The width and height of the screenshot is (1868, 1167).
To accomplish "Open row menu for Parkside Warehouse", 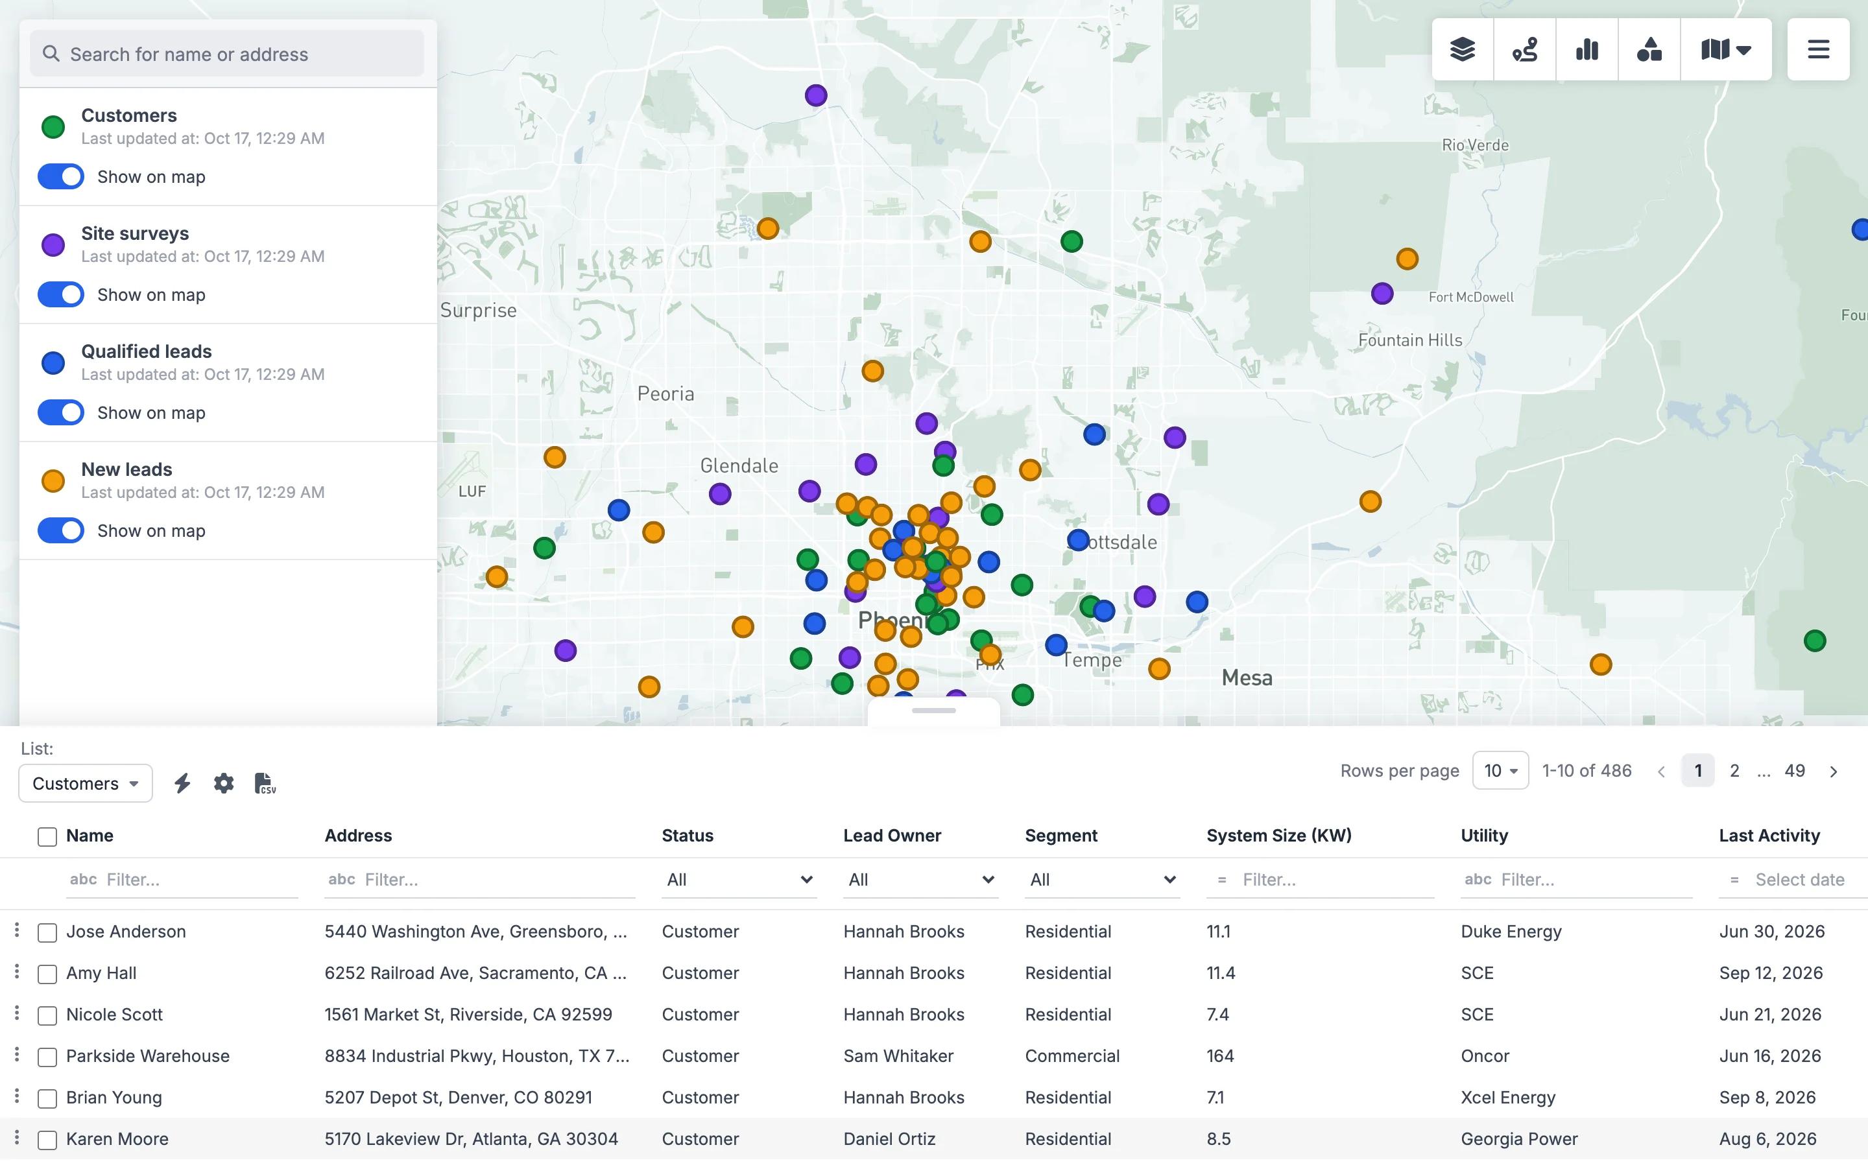I will point(17,1055).
